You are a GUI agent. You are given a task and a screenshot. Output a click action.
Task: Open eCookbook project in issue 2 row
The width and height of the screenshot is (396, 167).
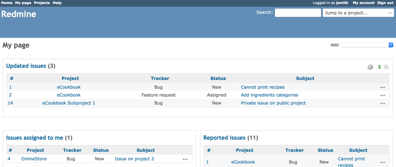(x=69, y=95)
